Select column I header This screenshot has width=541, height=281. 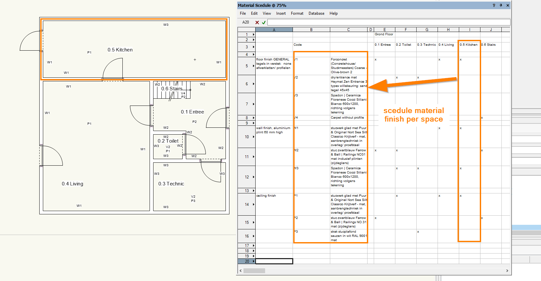click(x=469, y=30)
